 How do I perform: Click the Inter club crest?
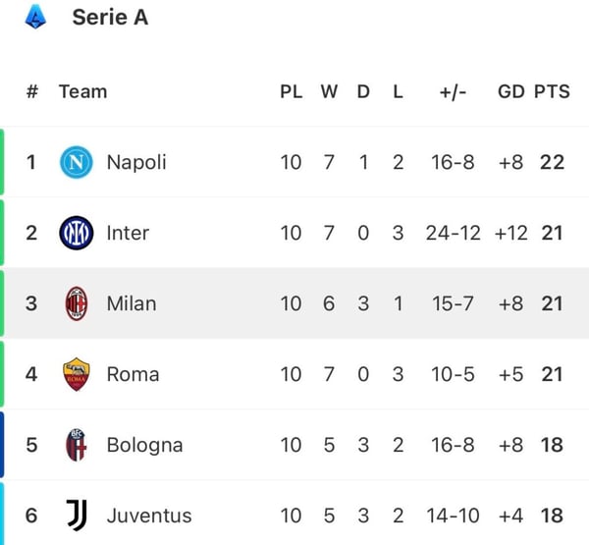[77, 233]
